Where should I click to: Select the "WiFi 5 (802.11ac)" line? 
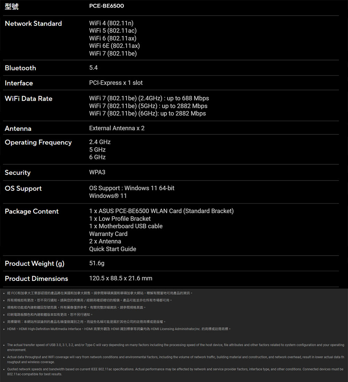coord(113,31)
